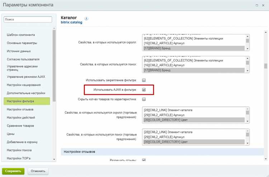Screen dimensions: 269x177
Task: Click the green Сохранить button
Action: coord(13,171)
